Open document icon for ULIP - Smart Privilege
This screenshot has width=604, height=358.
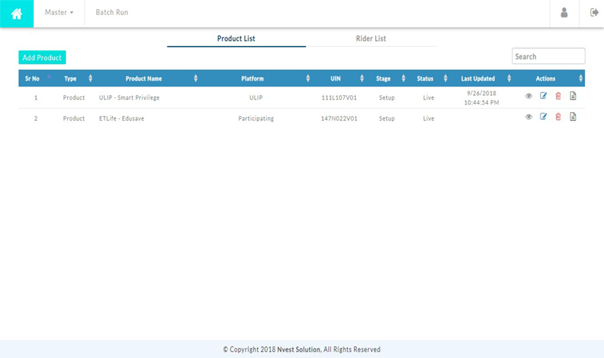point(573,97)
